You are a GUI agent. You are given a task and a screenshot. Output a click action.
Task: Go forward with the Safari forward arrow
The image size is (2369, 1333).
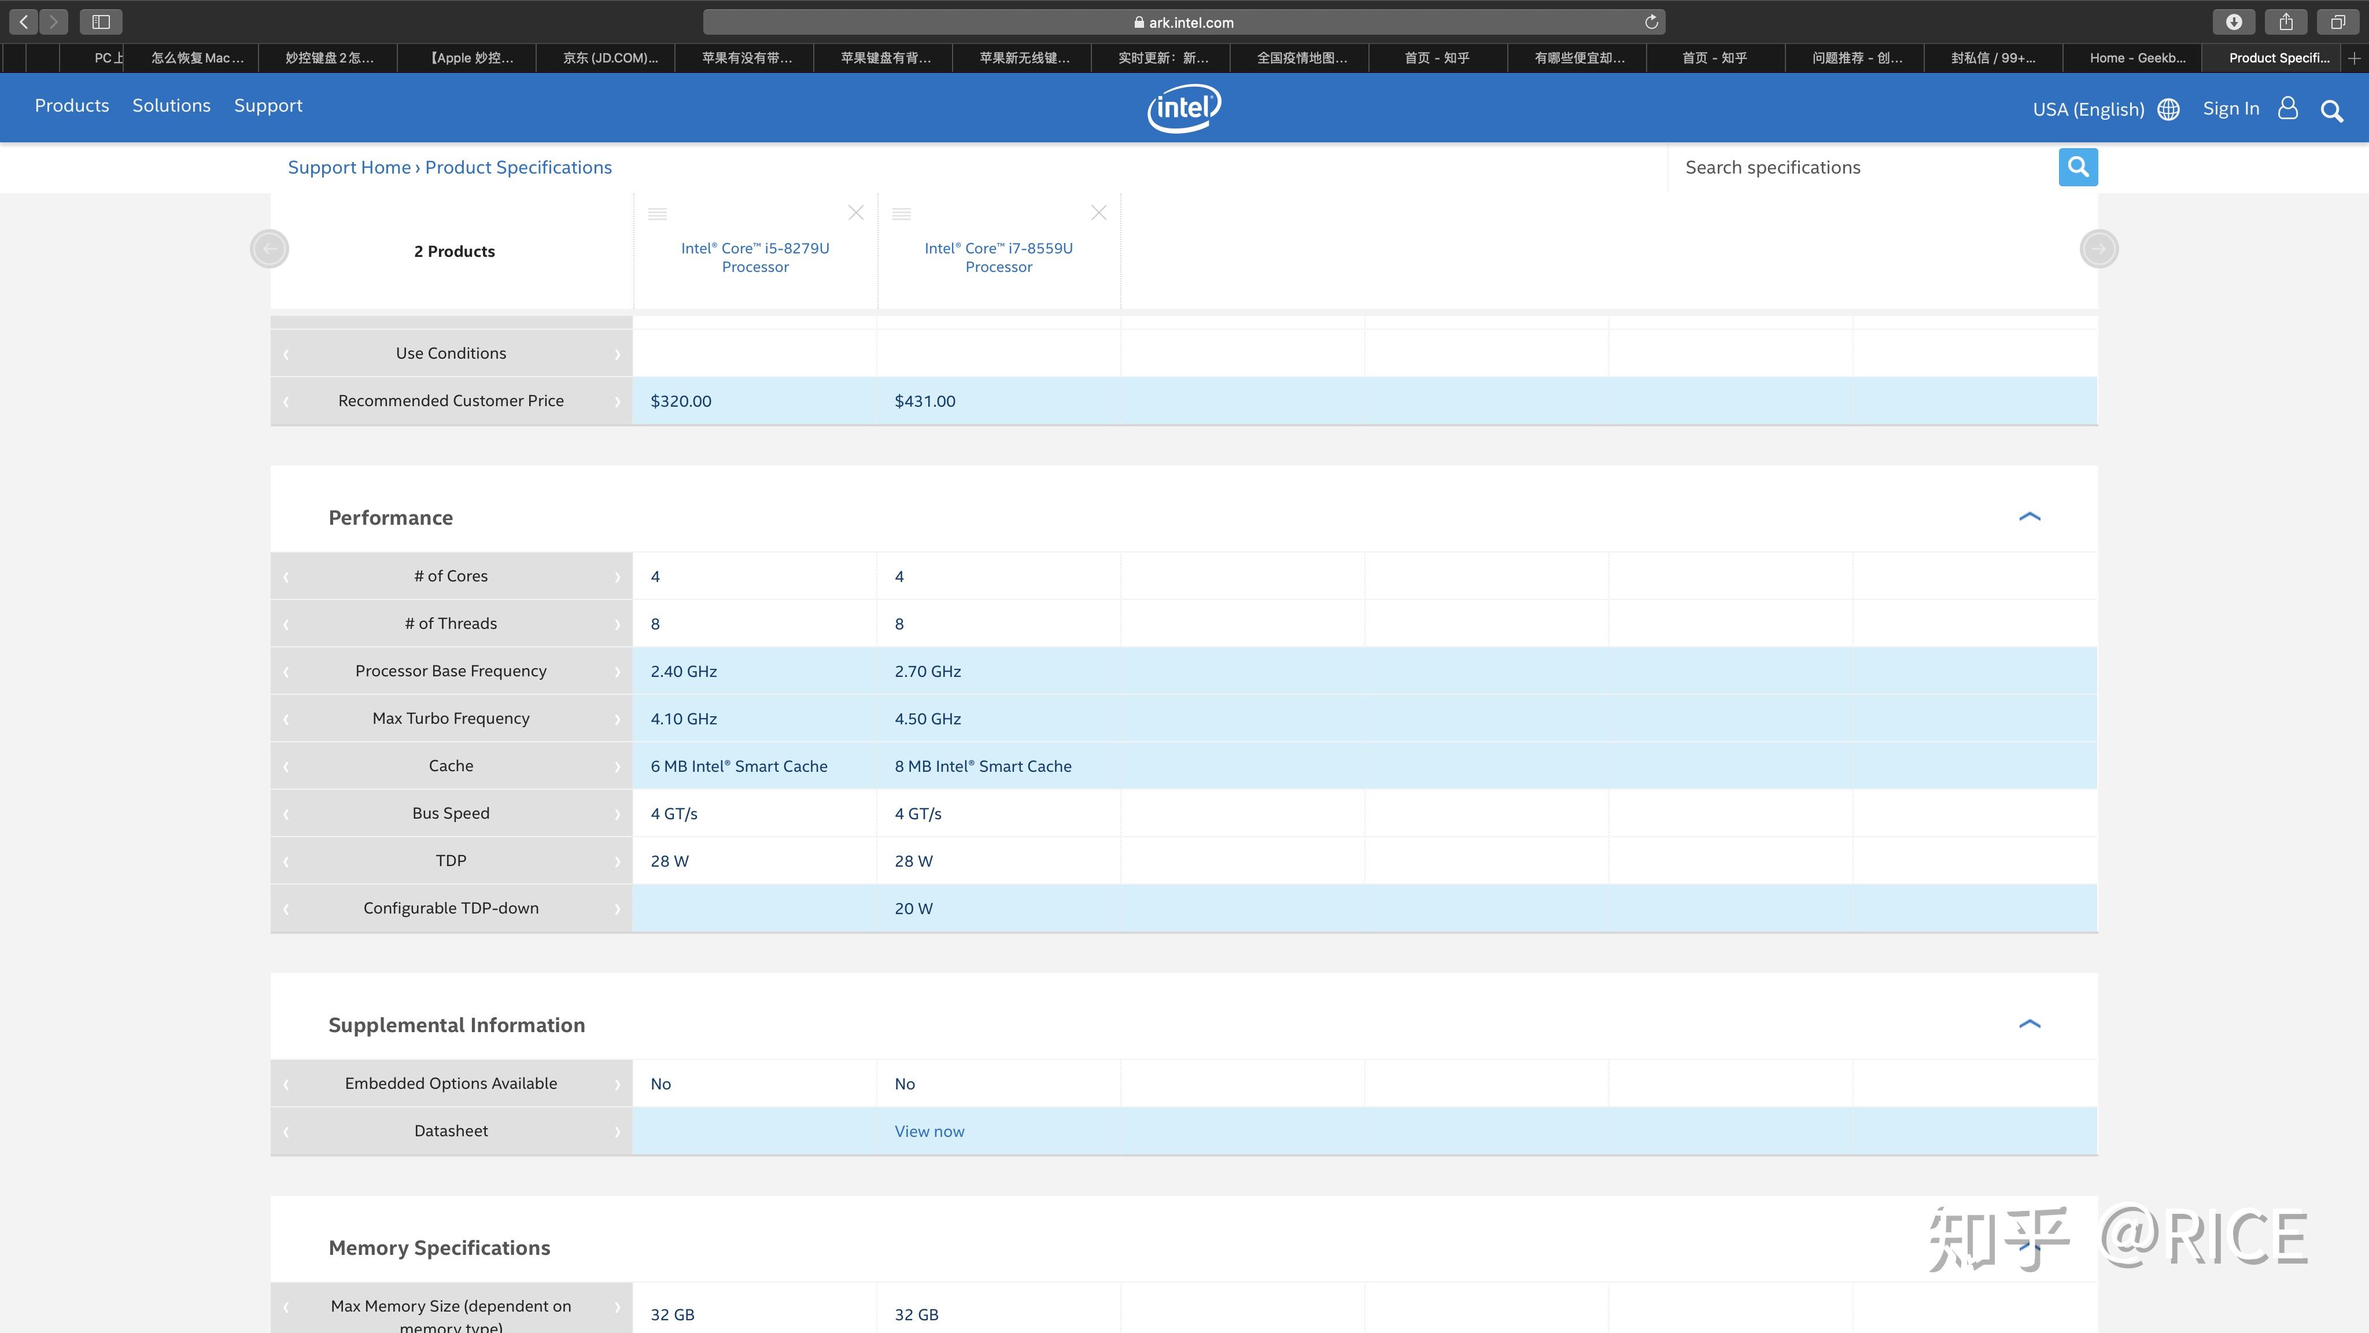point(53,21)
